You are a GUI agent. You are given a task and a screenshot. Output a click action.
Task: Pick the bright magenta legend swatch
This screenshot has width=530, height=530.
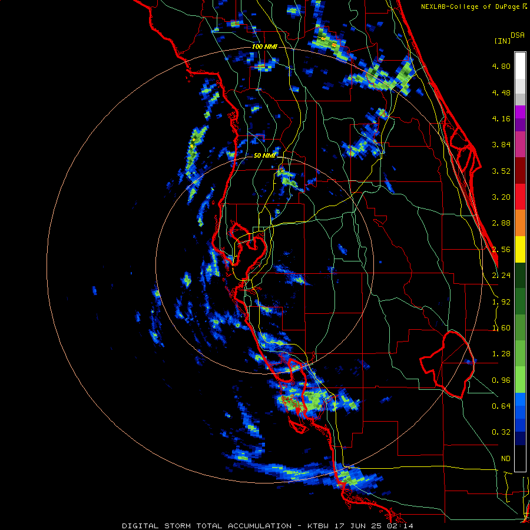coord(520,112)
